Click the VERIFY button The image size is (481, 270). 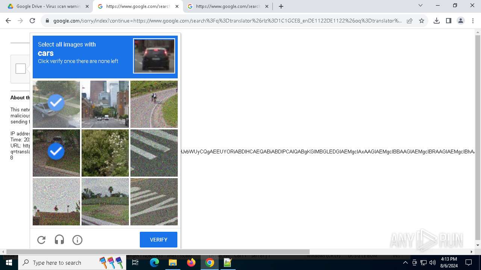159,240
